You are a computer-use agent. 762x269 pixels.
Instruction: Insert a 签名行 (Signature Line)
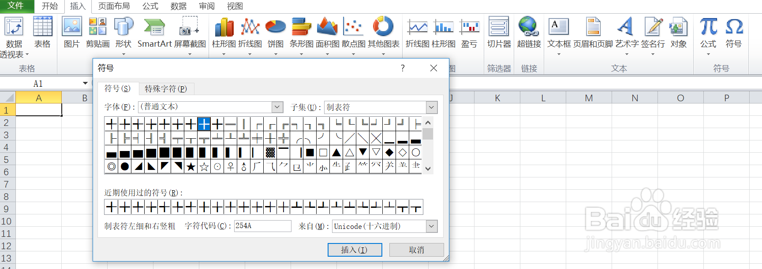tap(653, 36)
